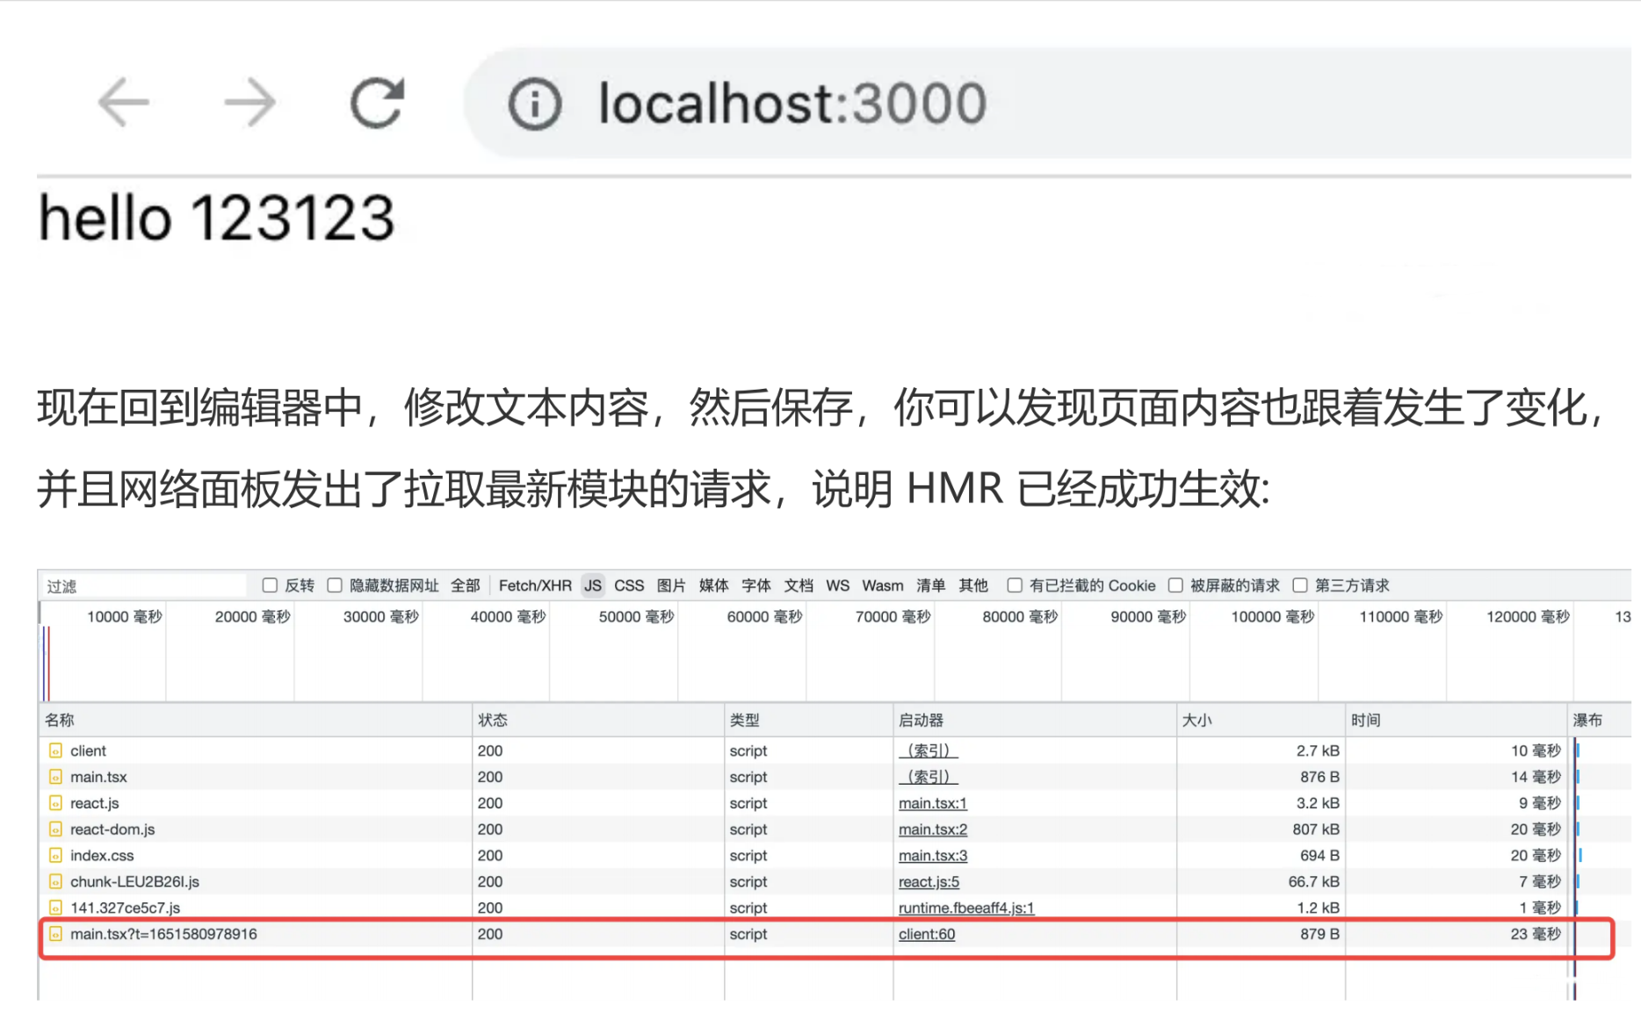Click the browser back arrow
This screenshot has height=1027, width=1641.
click(x=124, y=102)
